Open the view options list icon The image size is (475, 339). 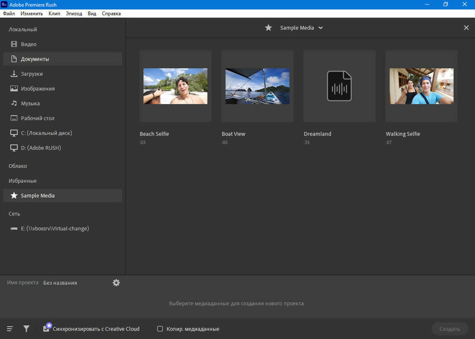pyautogui.click(x=10, y=329)
